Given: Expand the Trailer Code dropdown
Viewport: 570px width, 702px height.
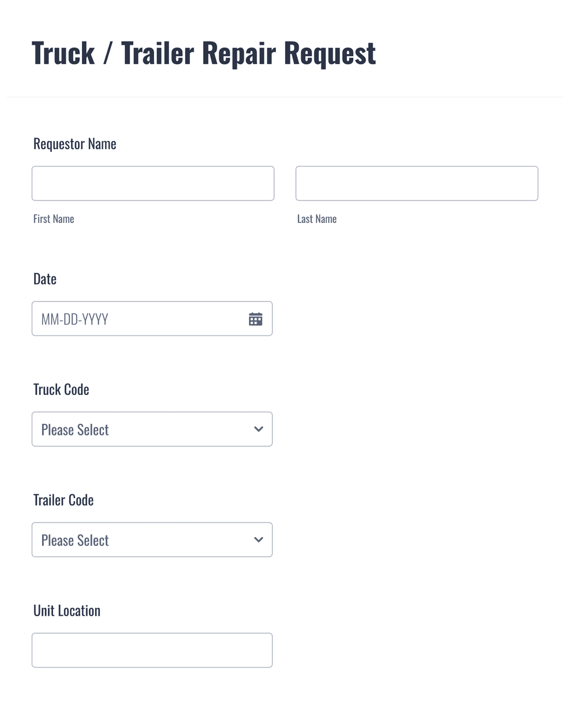Looking at the screenshot, I should point(152,540).
